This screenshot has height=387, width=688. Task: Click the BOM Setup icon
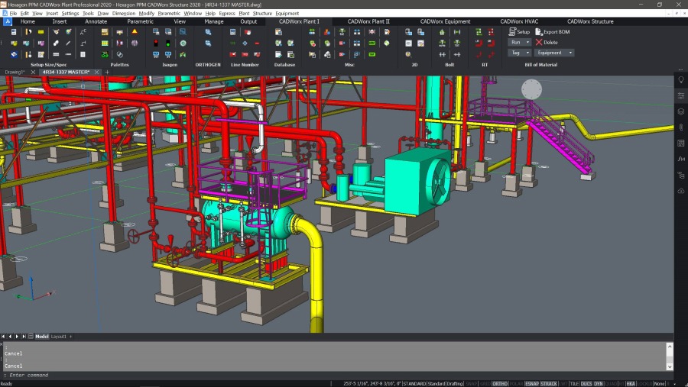[x=513, y=32]
